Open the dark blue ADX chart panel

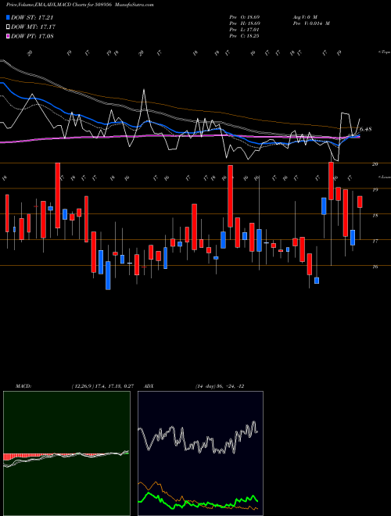pyautogui.click(x=200, y=453)
